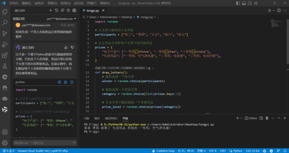Screen dimensions: 289x153
Task: Switch to the 输出 panel tab
Action: click(x=97, y=118)
